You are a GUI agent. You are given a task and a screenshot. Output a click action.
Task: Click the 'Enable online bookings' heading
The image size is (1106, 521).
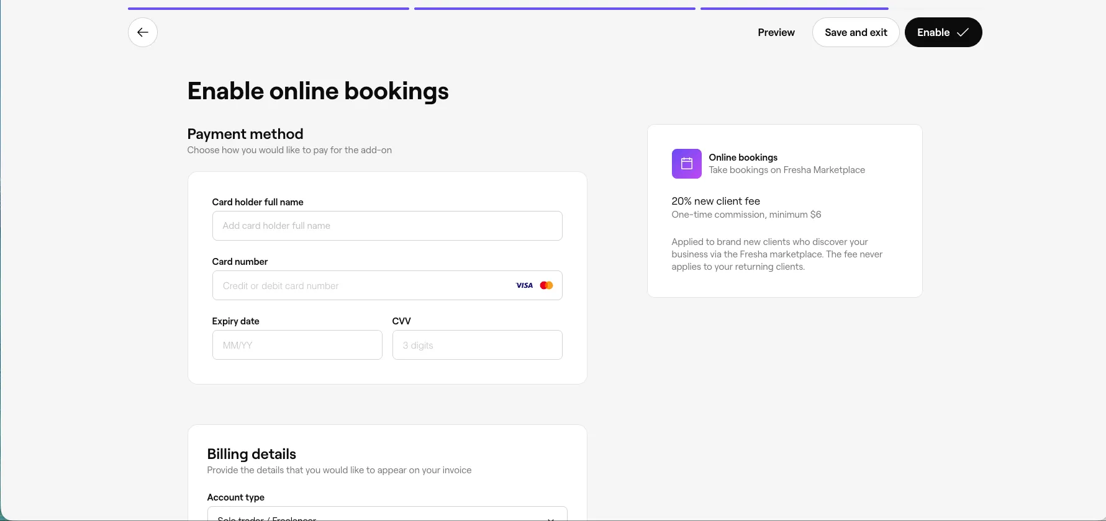pos(318,91)
